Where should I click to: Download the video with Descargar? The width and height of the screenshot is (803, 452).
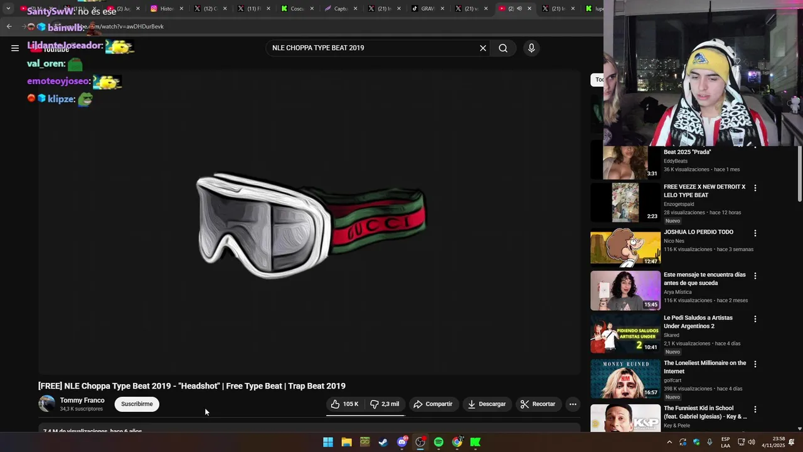pos(487,404)
